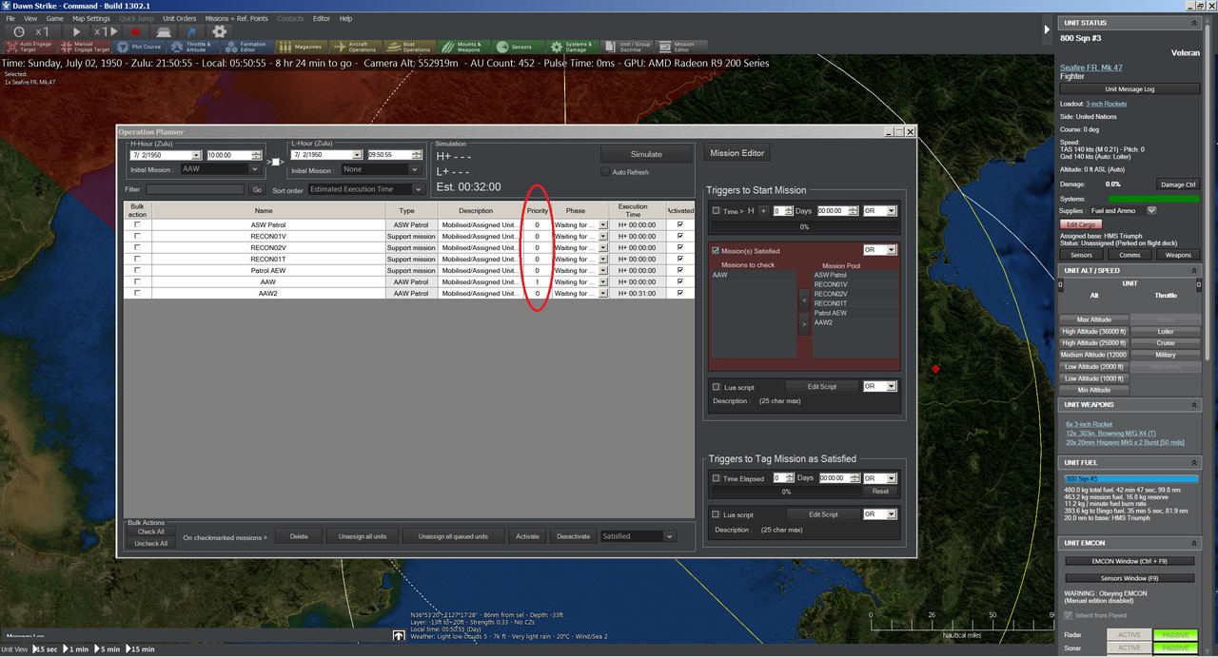
Task: Open the Sensors toolbar button
Action: 519,46
